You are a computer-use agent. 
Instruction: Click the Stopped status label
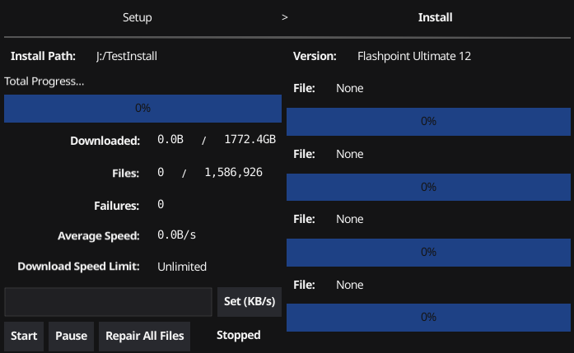tap(238, 335)
